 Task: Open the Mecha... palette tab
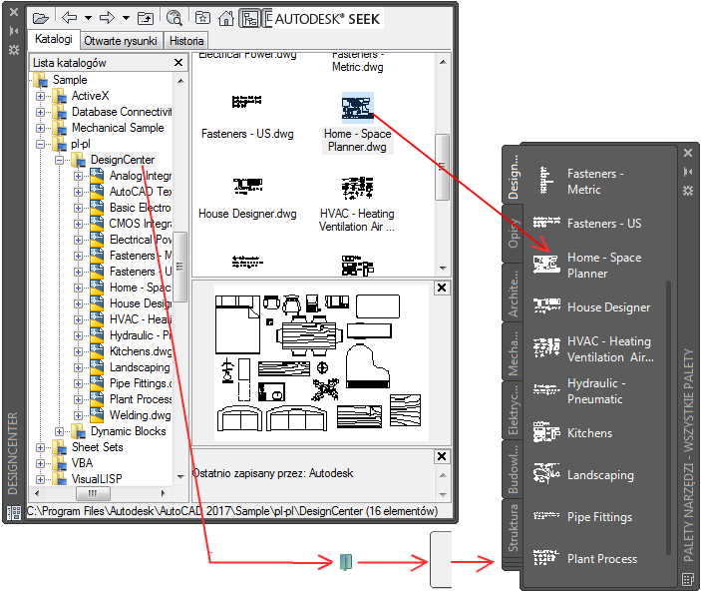pyautogui.click(x=514, y=352)
